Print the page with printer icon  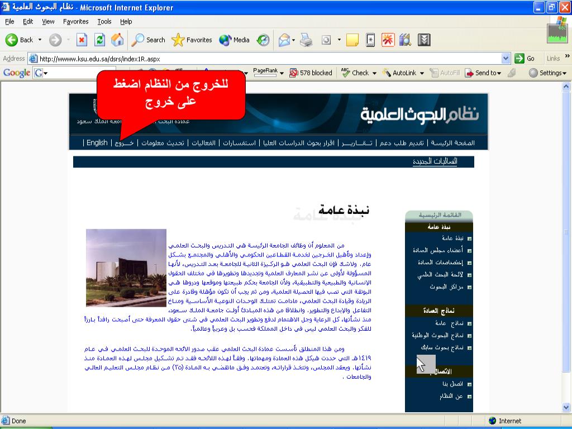click(x=306, y=40)
